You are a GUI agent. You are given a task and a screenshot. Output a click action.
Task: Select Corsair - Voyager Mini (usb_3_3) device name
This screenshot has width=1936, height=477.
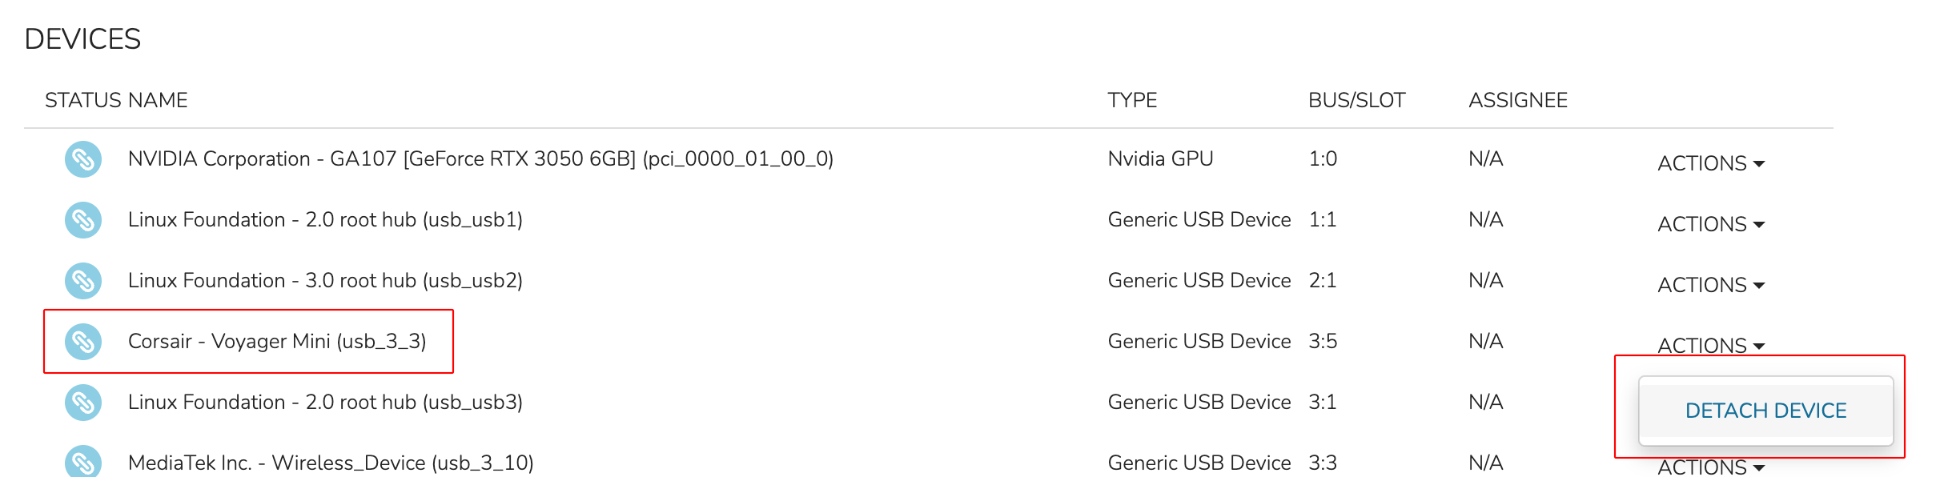[x=277, y=342]
